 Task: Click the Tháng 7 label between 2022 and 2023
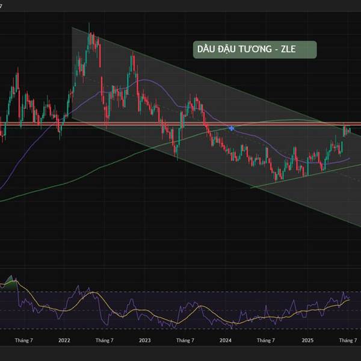click(104, 341)
